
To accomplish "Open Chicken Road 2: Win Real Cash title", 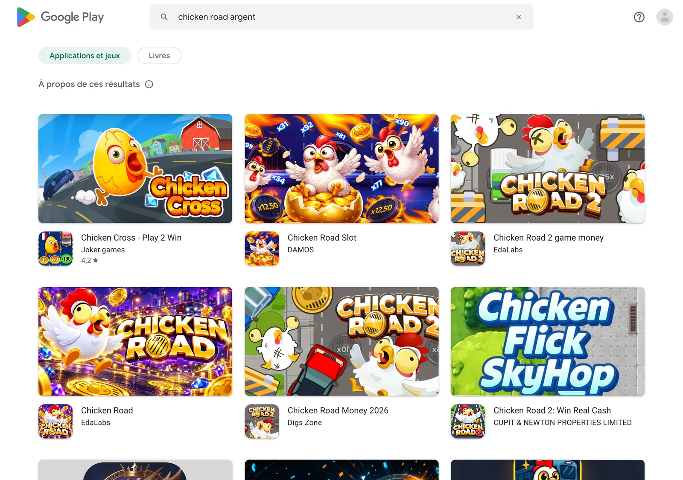I will pyautogui.click(x=552, y=410).
